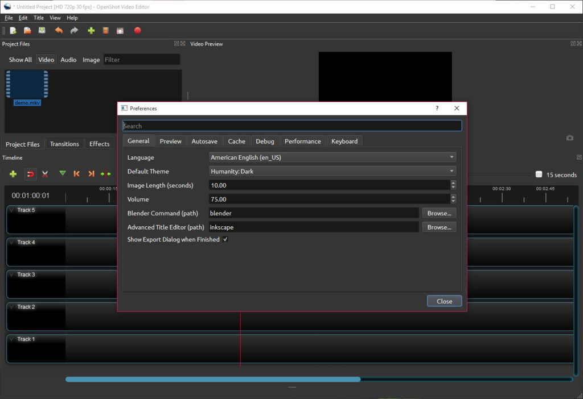Open the Help menu
The height and width of the screenshot is (399, 583).
(72, 18)
